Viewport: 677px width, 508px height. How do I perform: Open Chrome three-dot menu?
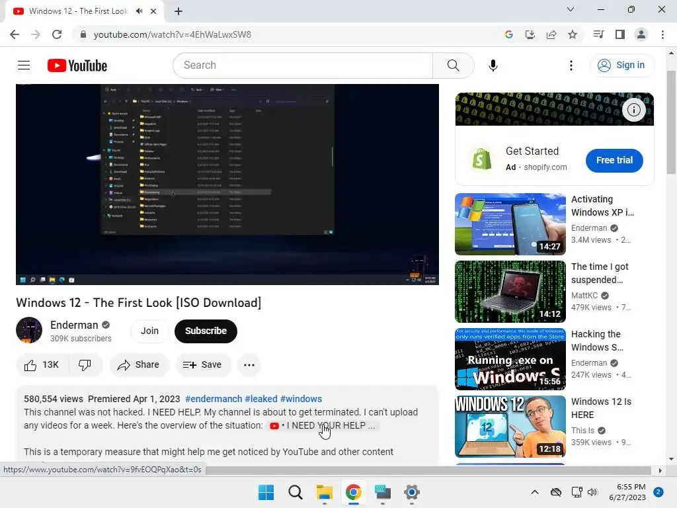tap(662, 34)
